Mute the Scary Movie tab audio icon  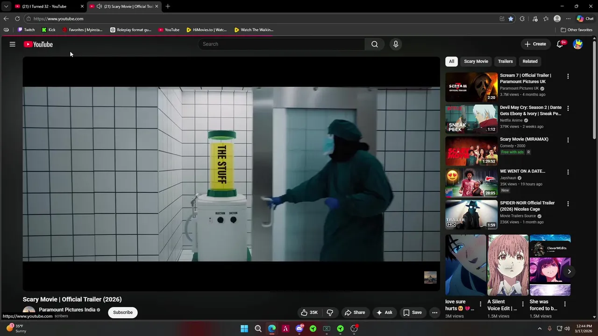(x=99, y=6)
